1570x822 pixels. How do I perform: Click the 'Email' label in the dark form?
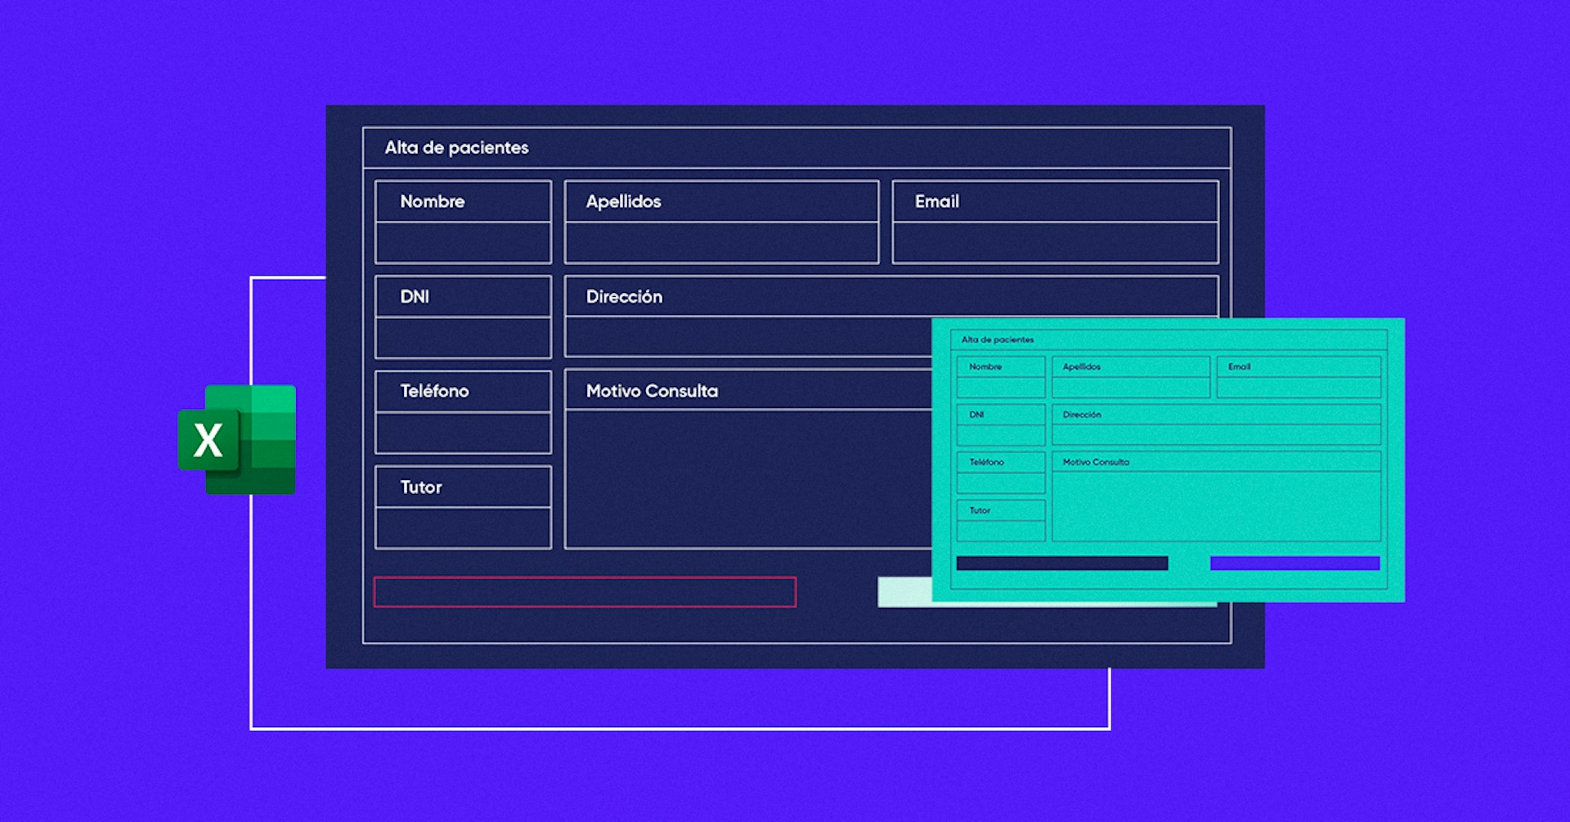(936, 201)
